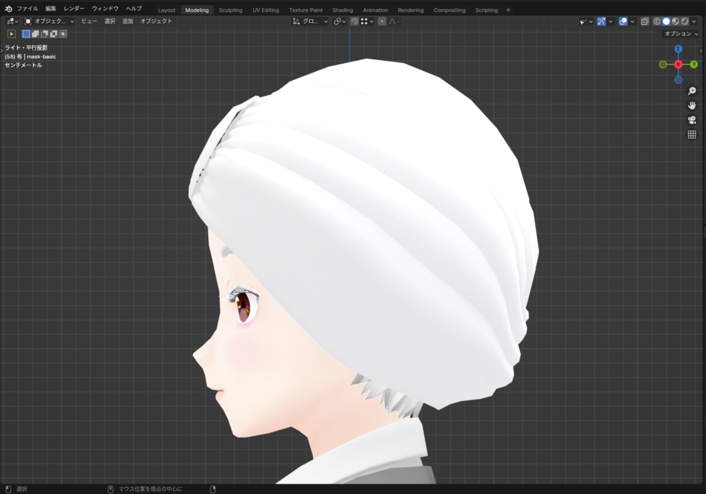Choose the subtract selection mode icon
The height and width of the screenshot is (494, 706).
(x=45, y=34)
